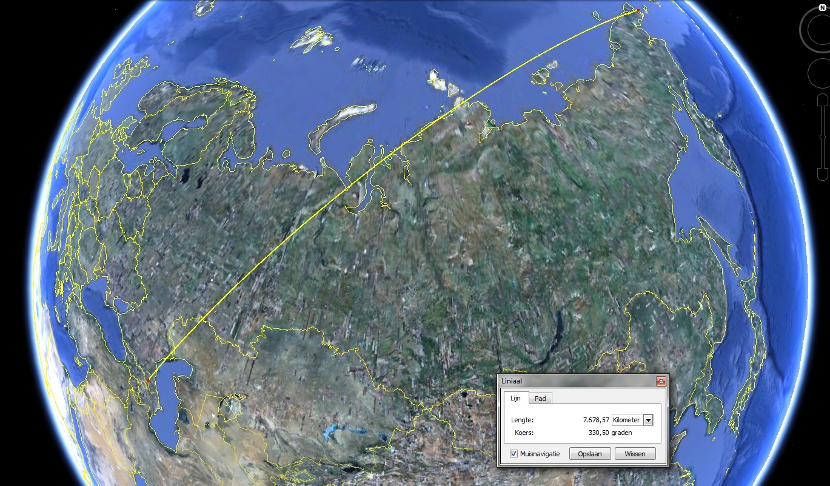830x486 pixels.
Task: Click the Lengte label
Action: tap(522, 420)
